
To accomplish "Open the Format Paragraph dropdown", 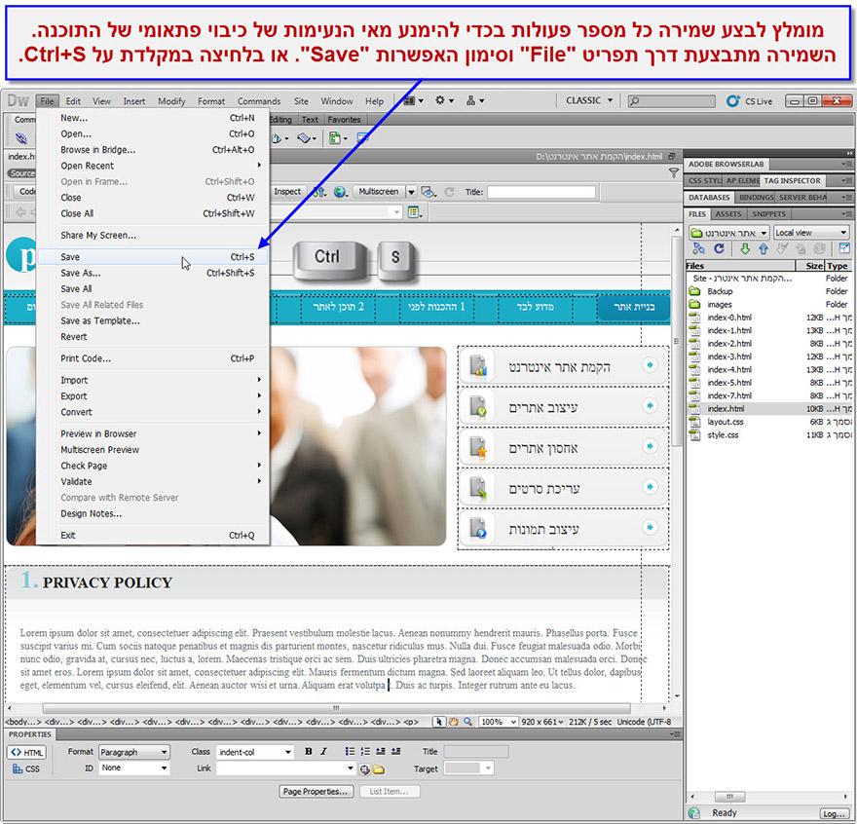I will (134, 752).
